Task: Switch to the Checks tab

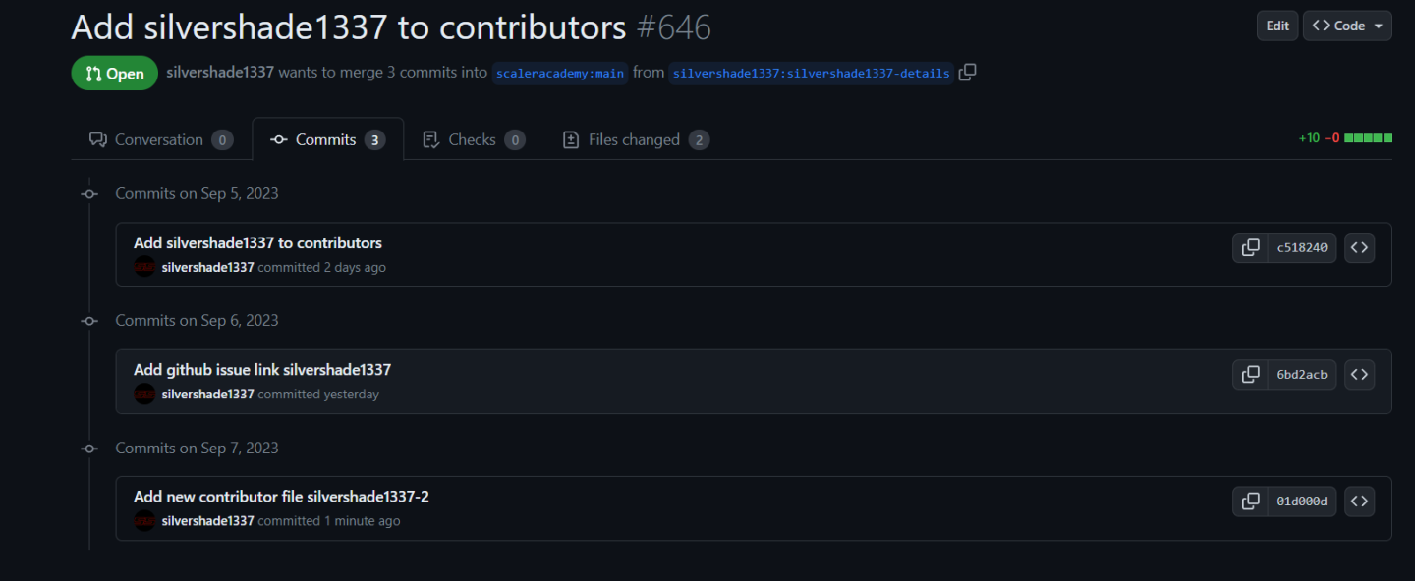Action: coord(473,139)
